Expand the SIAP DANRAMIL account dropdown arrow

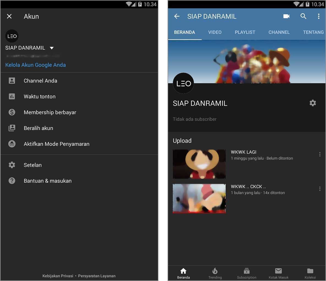(51, 48)
